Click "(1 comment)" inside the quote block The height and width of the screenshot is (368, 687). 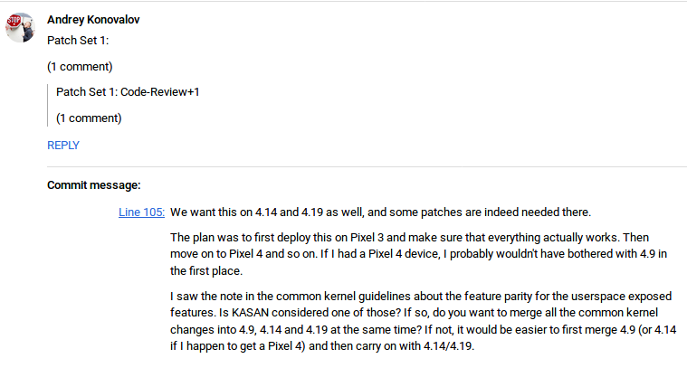(89, 118)
